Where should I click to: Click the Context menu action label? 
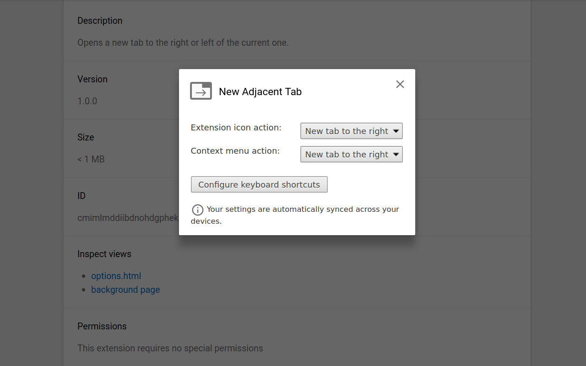235,151
